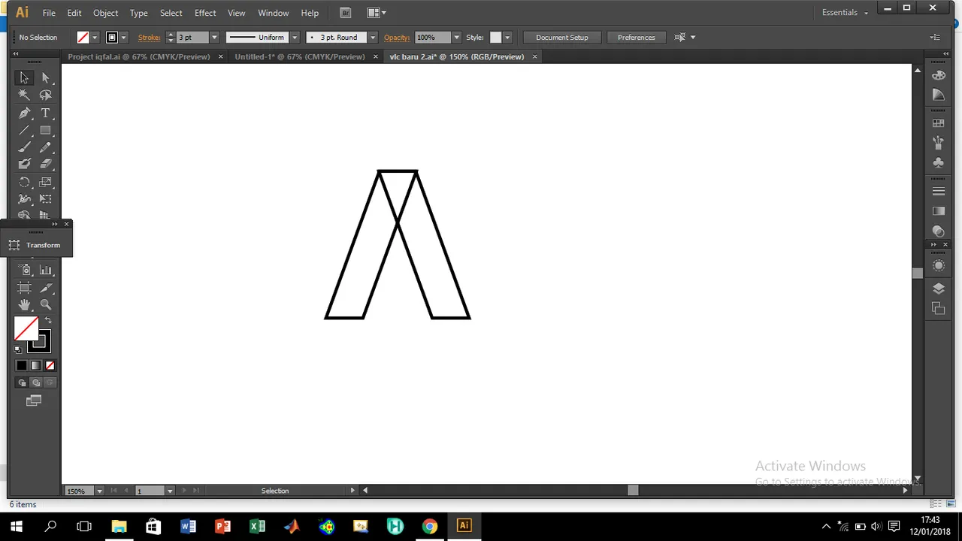Choose the Slice tool
The height and width of the screenshot is (541, 962).
46,288
